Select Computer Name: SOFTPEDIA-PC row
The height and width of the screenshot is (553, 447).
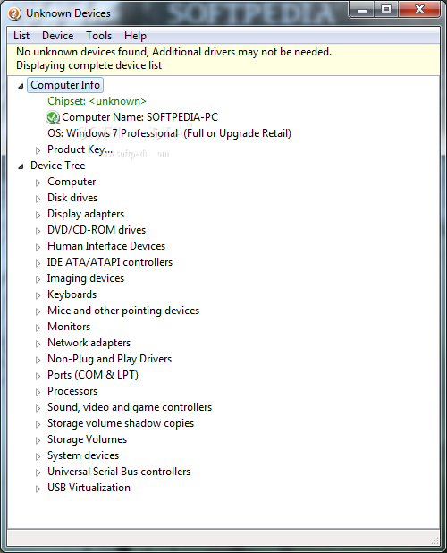[139, 117]
